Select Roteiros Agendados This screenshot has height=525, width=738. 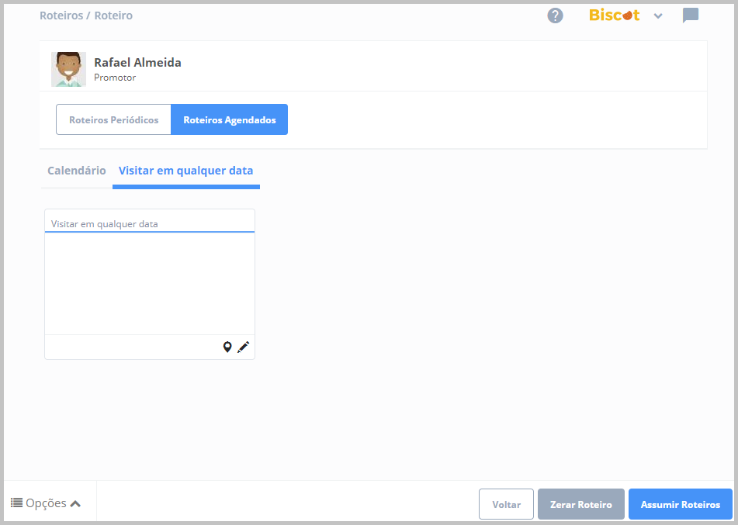(x=229, y=119)
